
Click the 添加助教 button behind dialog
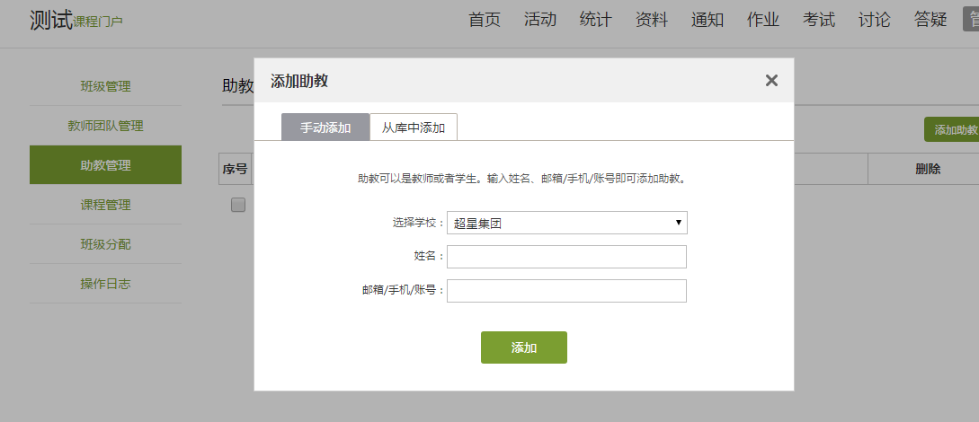[x=953, y=130]
